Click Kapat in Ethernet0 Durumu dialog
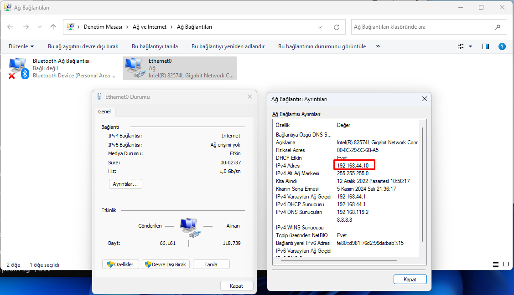514x295 pixels. [236, 286]
